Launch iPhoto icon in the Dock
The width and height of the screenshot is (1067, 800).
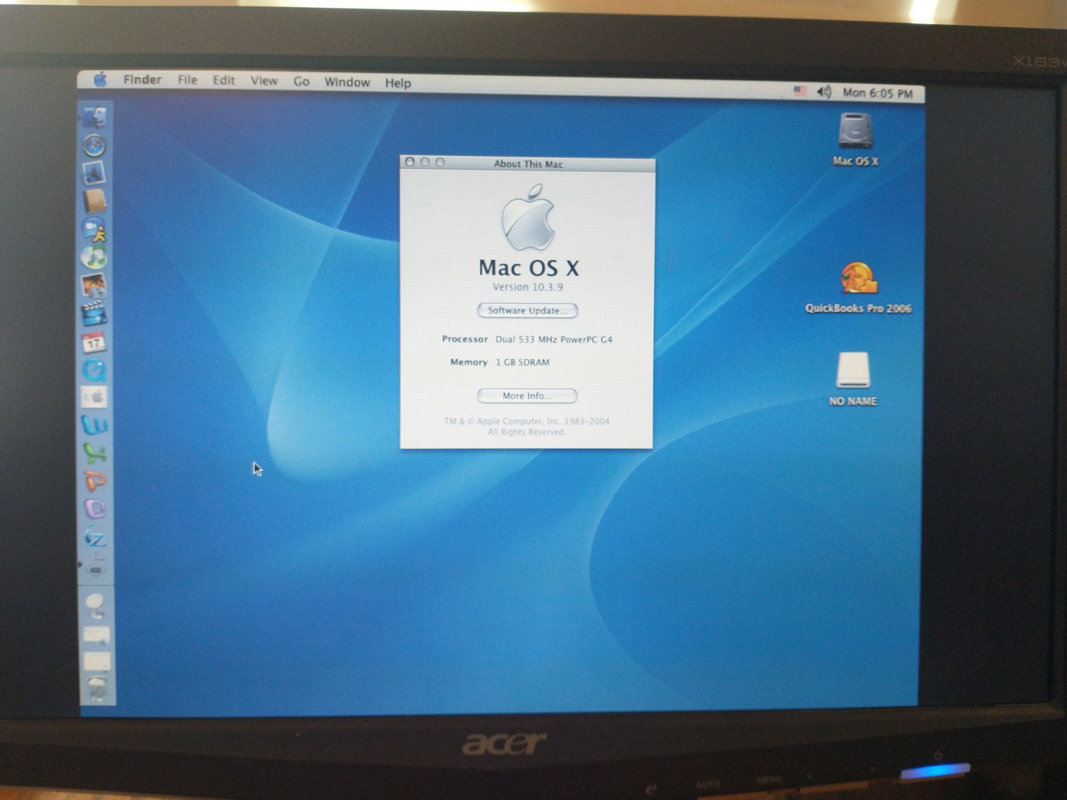click(94, 285)
